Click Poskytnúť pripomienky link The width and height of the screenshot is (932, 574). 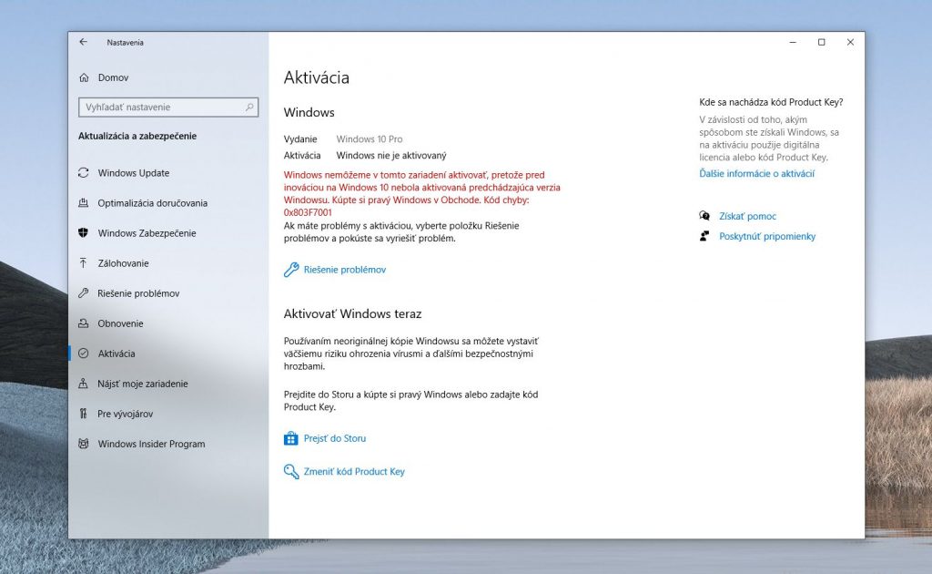(x=767, y=236)
